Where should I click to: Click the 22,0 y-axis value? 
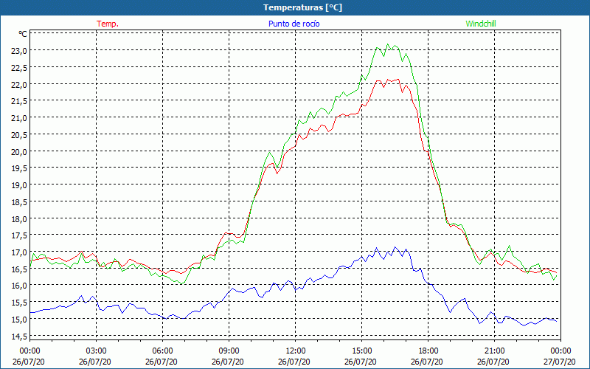click(x=19, y=84)
